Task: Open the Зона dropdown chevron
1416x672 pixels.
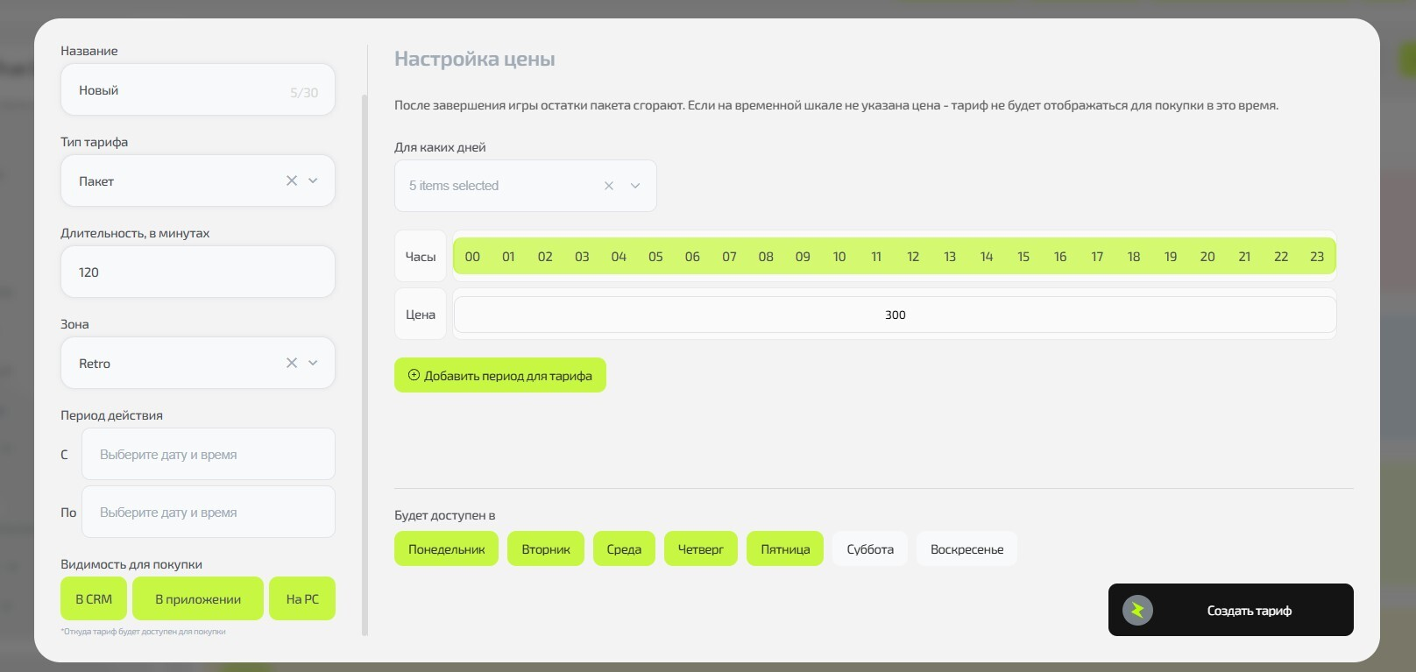Action: [313, 363]
